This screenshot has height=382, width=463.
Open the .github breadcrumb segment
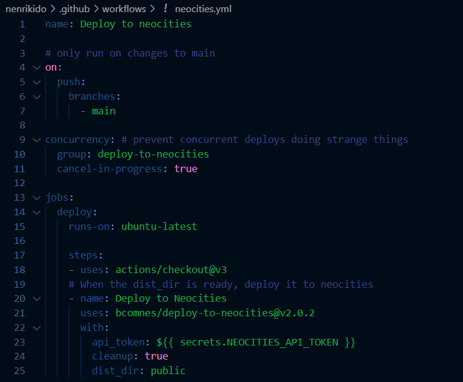pyautogui.click(x=74, y=9)
